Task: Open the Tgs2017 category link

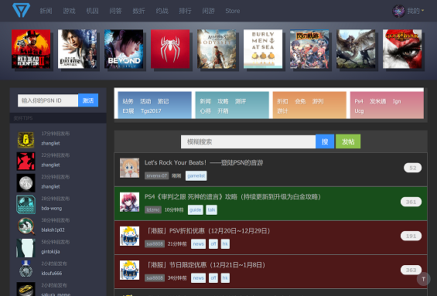Action: pyautogui.click(x=151, y=111)
